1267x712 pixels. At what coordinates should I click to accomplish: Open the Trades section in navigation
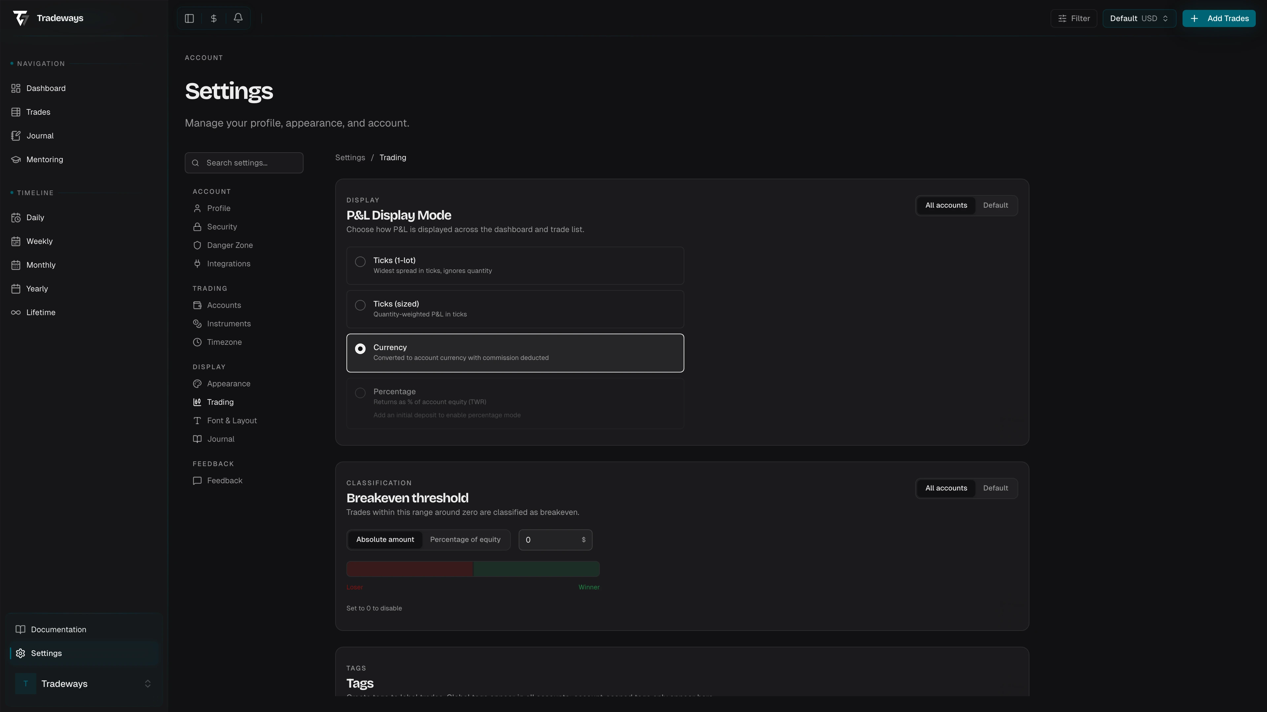pos(38,111)
